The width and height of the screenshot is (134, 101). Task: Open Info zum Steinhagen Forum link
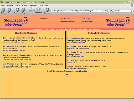point(77,56)
